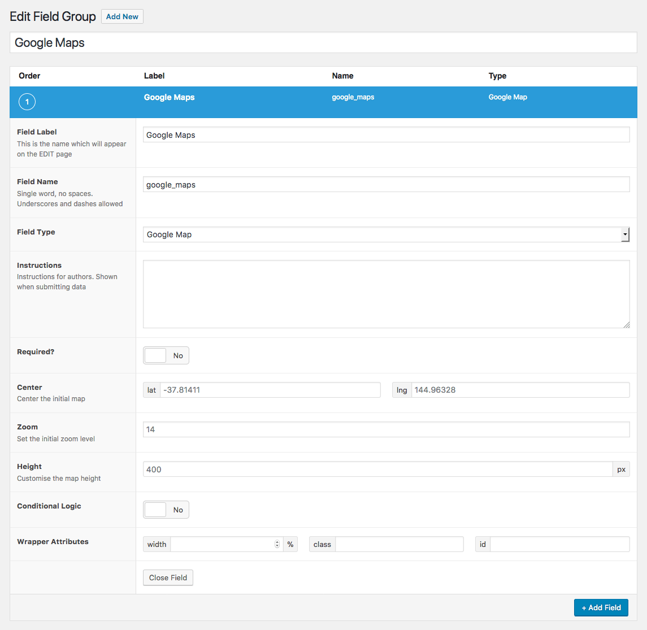647x630 pixels.
Task: Click the Height input field
Action: [377, 469]
